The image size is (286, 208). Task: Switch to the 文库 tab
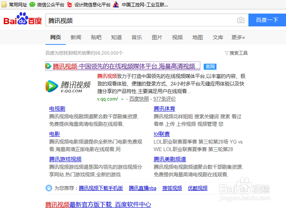[218, 37]
